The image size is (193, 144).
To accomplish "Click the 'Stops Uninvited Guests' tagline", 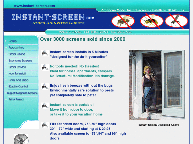I will (58, 23).
